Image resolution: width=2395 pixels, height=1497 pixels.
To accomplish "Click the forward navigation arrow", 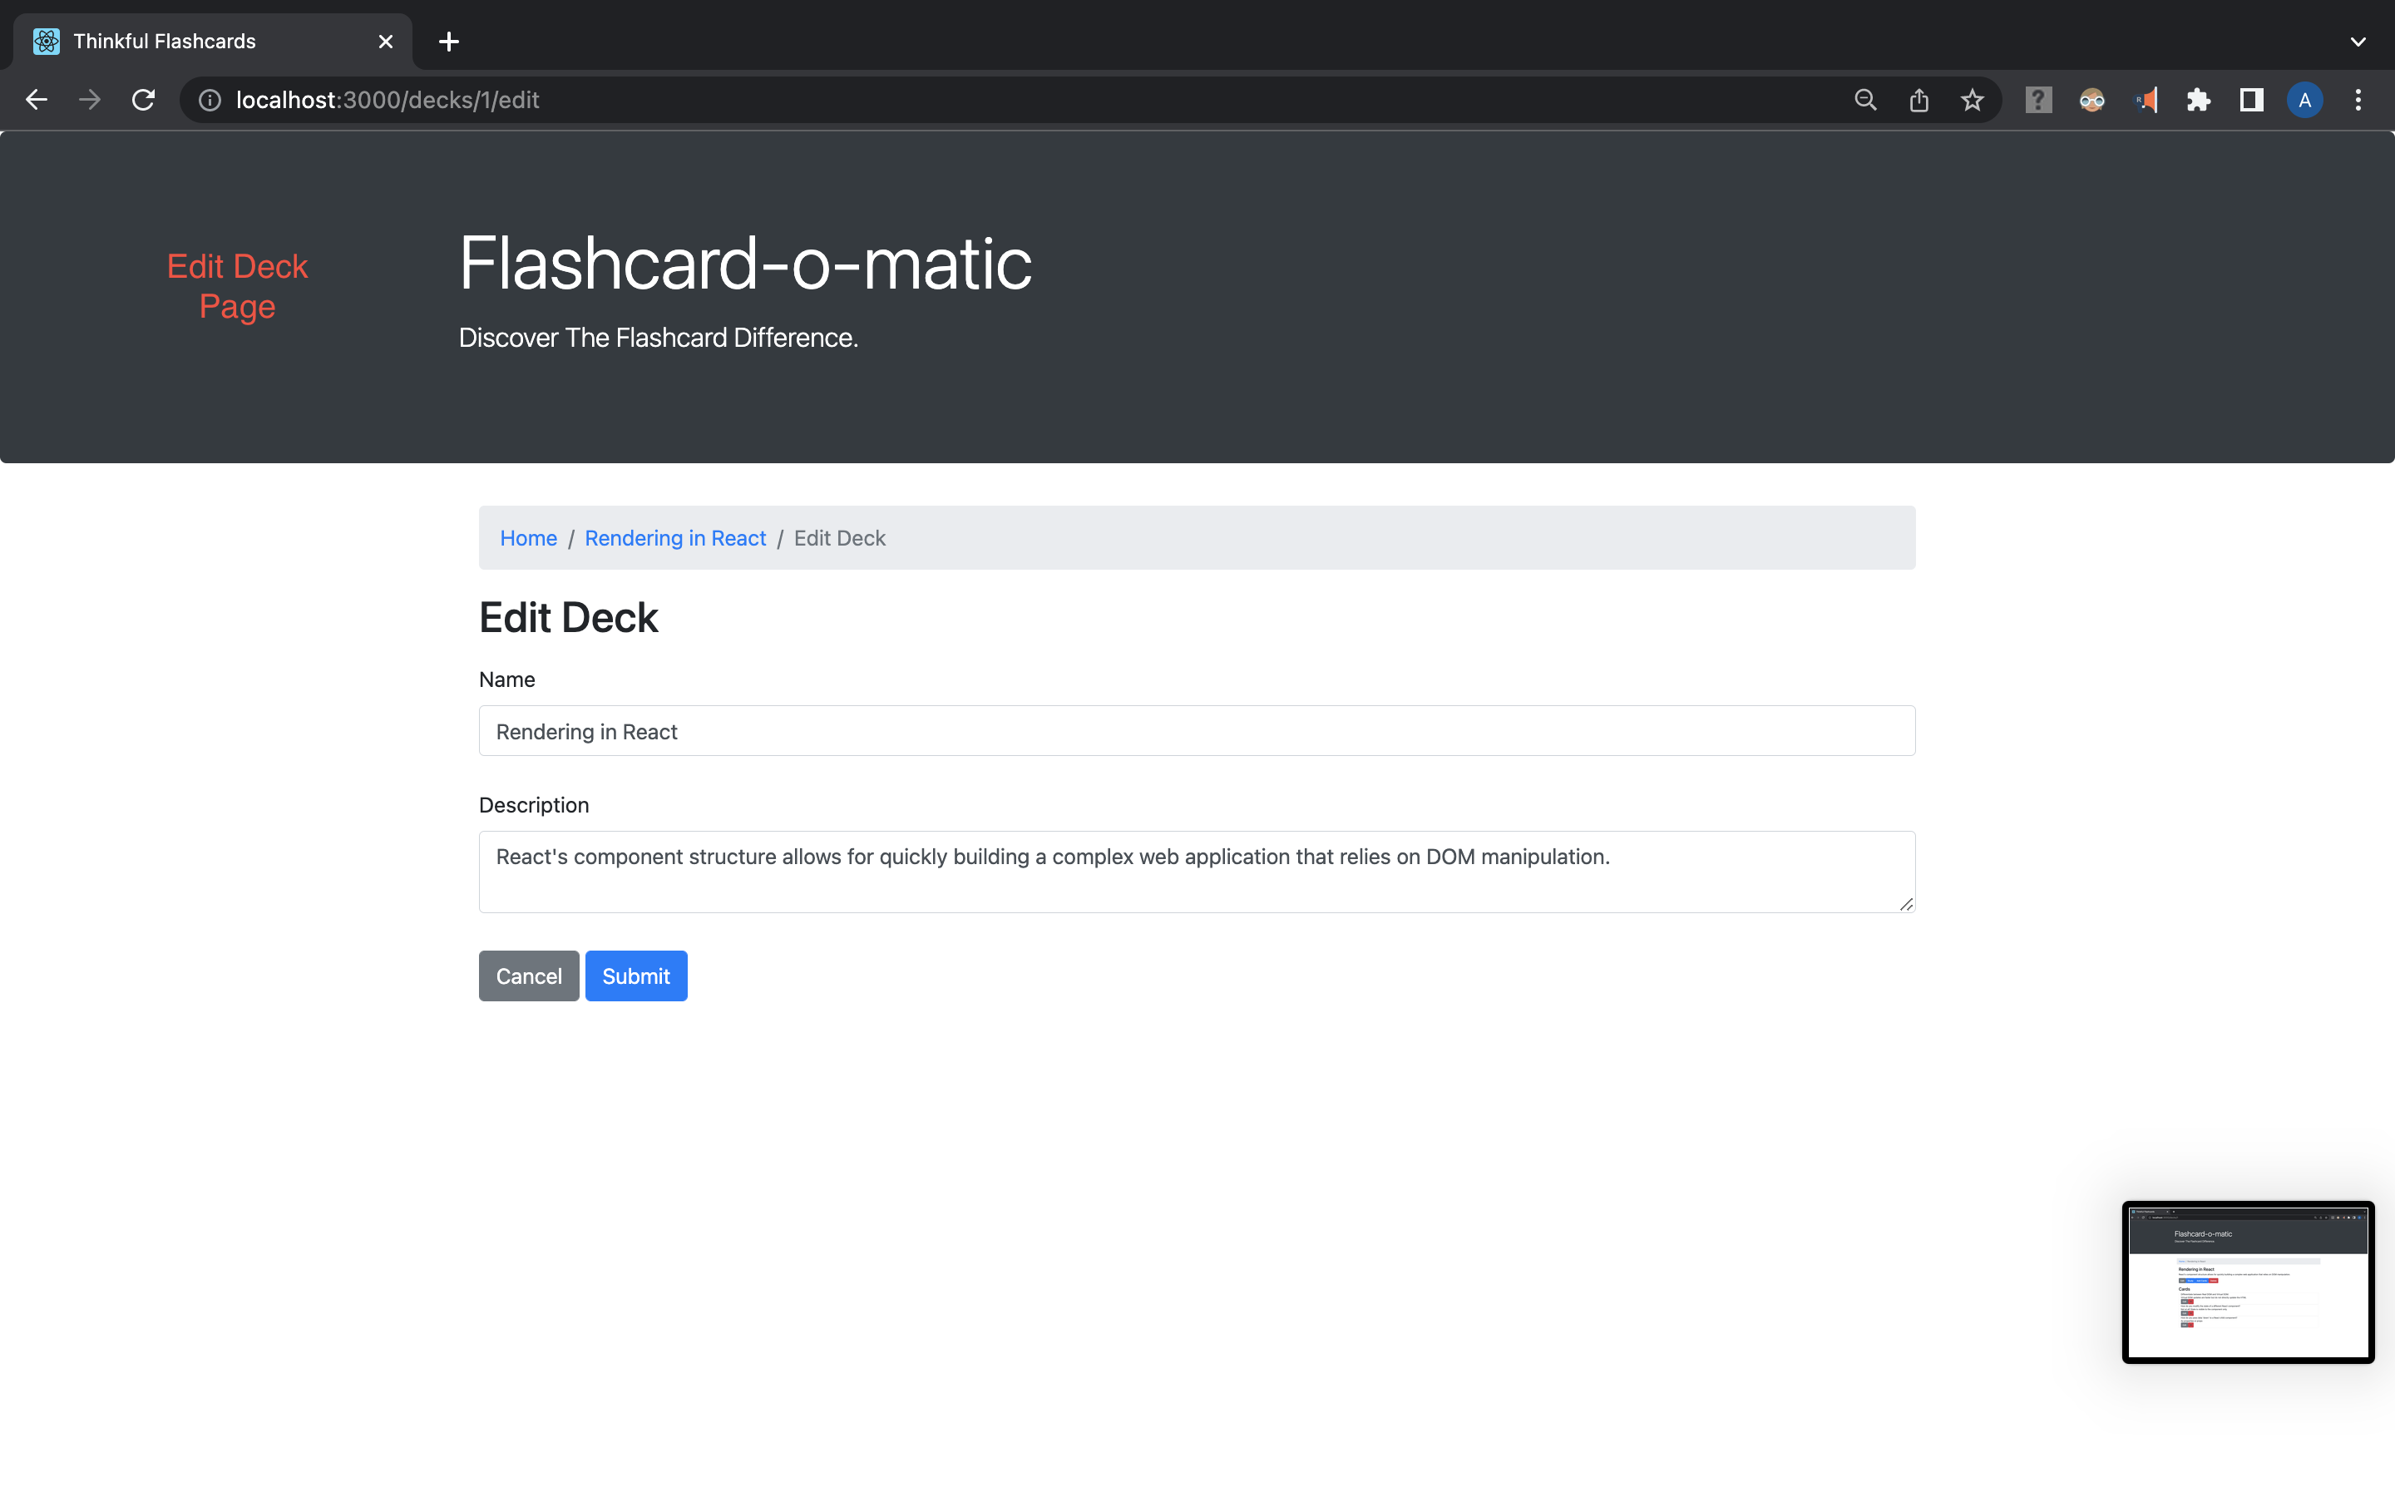I will click(x=90, y=99).
